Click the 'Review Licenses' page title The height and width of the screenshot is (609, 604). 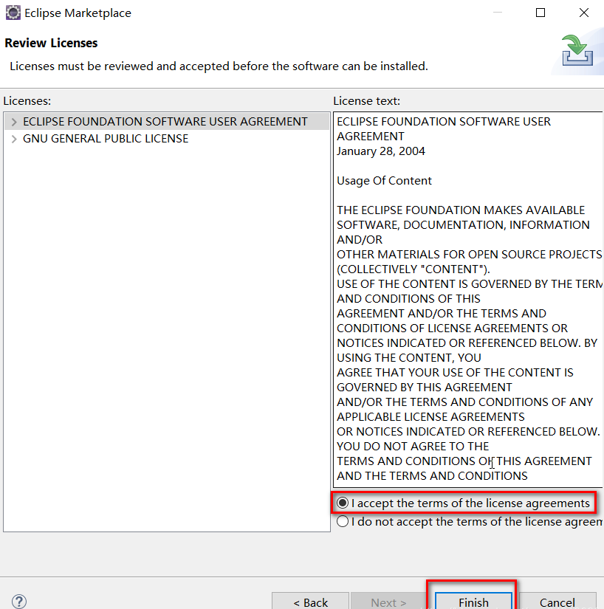51,43
